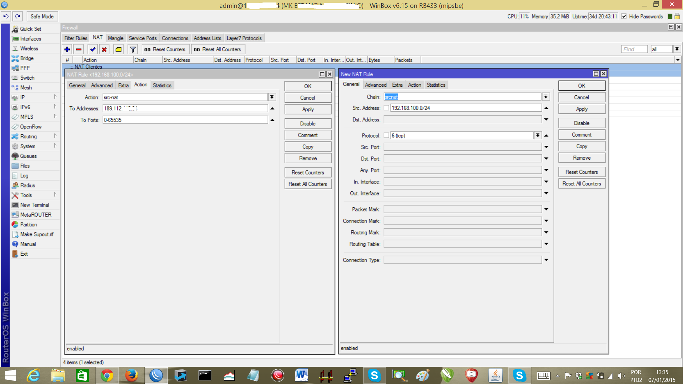The height and width of the screenshot is (384, 683).
Task: Expand the Dst. Port field arrow
Action: coord(546,159)
